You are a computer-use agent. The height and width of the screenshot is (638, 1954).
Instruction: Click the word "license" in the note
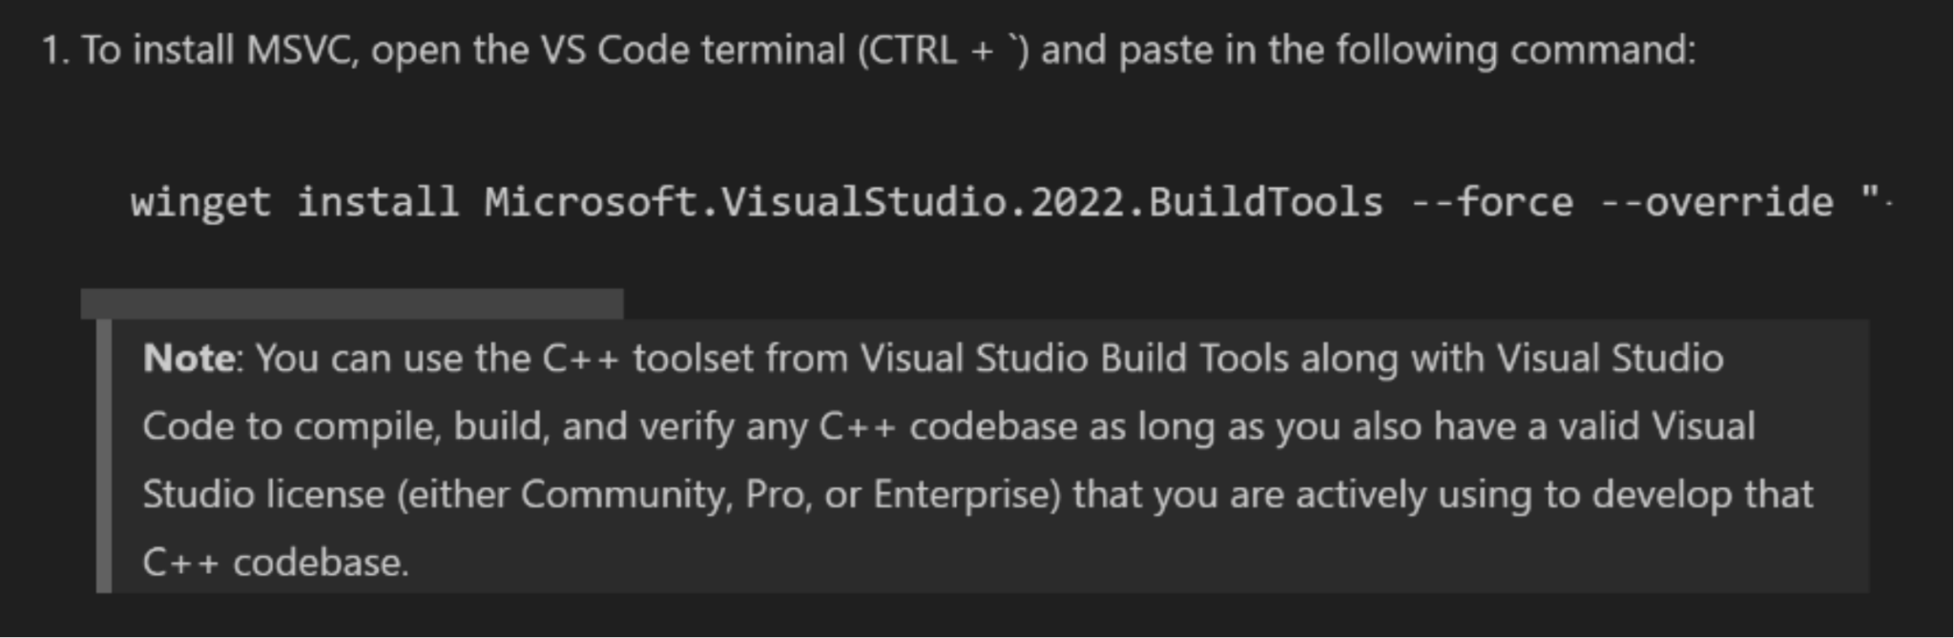pos(324,495)
